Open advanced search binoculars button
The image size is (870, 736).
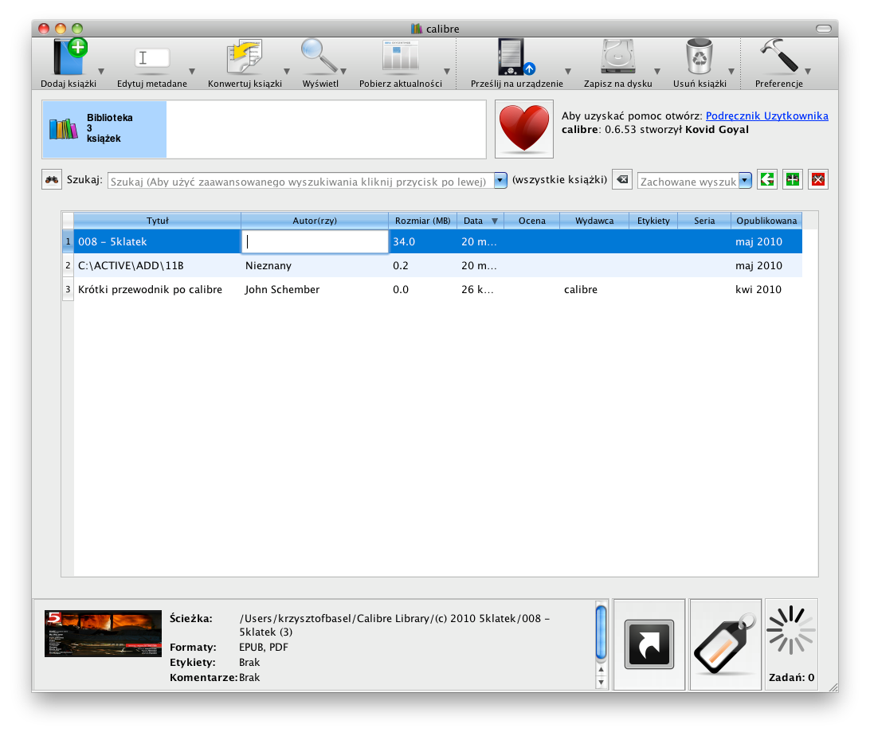pos(52,180)
